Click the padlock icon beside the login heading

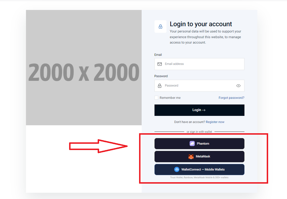[160, 26]
